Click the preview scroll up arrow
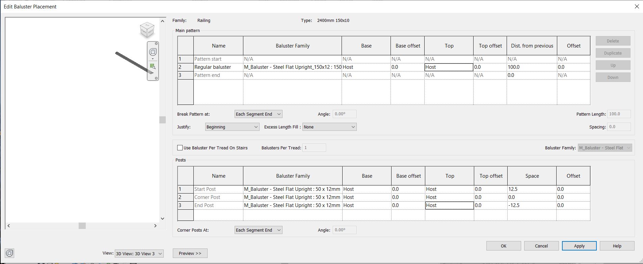 (x=162, y=21)
